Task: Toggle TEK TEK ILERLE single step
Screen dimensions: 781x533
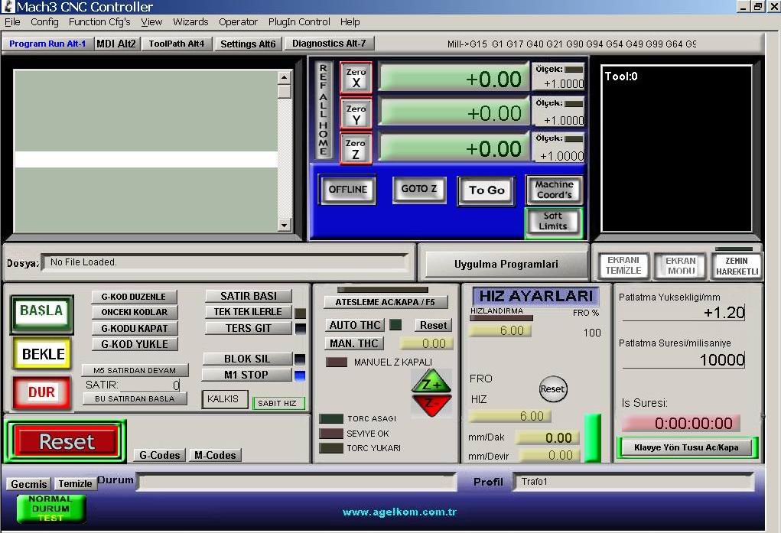Action: (x=248, y=312)
